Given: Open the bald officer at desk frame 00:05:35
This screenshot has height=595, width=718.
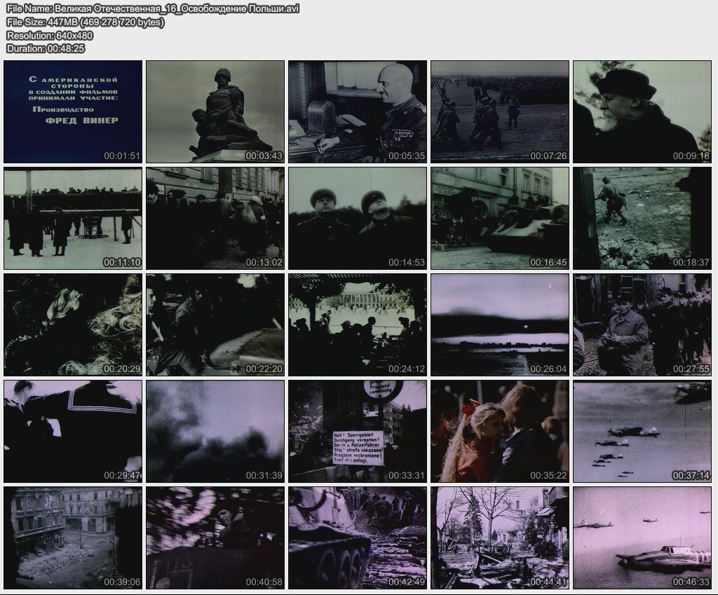Looking at the screenshot, I should coord(358,111).
